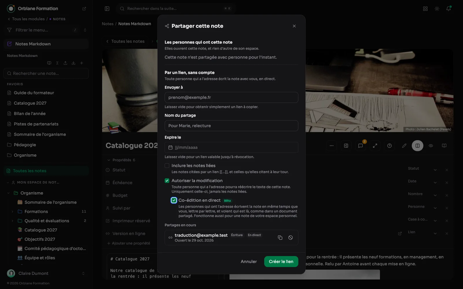Open the apps grid icon

click(x=425, y=9)
